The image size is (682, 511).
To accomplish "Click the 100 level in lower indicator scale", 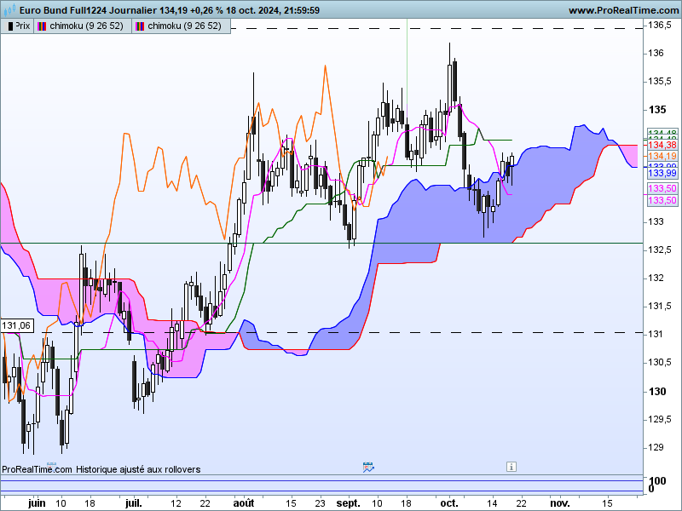I will click(657, 480).
